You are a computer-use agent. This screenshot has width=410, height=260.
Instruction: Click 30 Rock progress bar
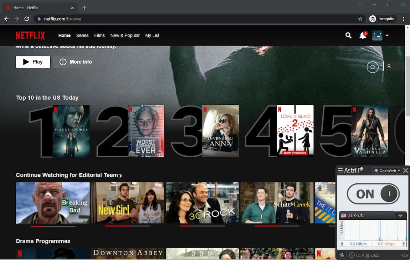(x=202, y=226)
